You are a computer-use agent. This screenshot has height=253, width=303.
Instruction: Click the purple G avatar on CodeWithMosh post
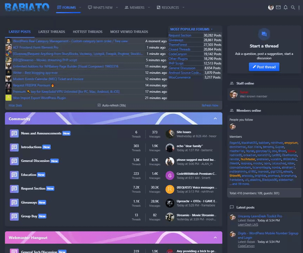pos(170,175)
